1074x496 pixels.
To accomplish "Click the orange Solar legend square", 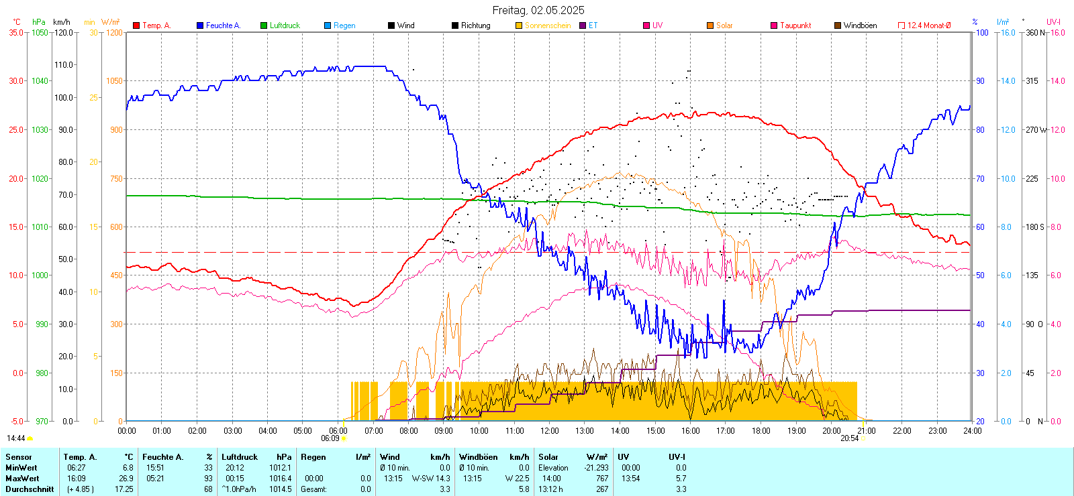I will coord(710,25).
